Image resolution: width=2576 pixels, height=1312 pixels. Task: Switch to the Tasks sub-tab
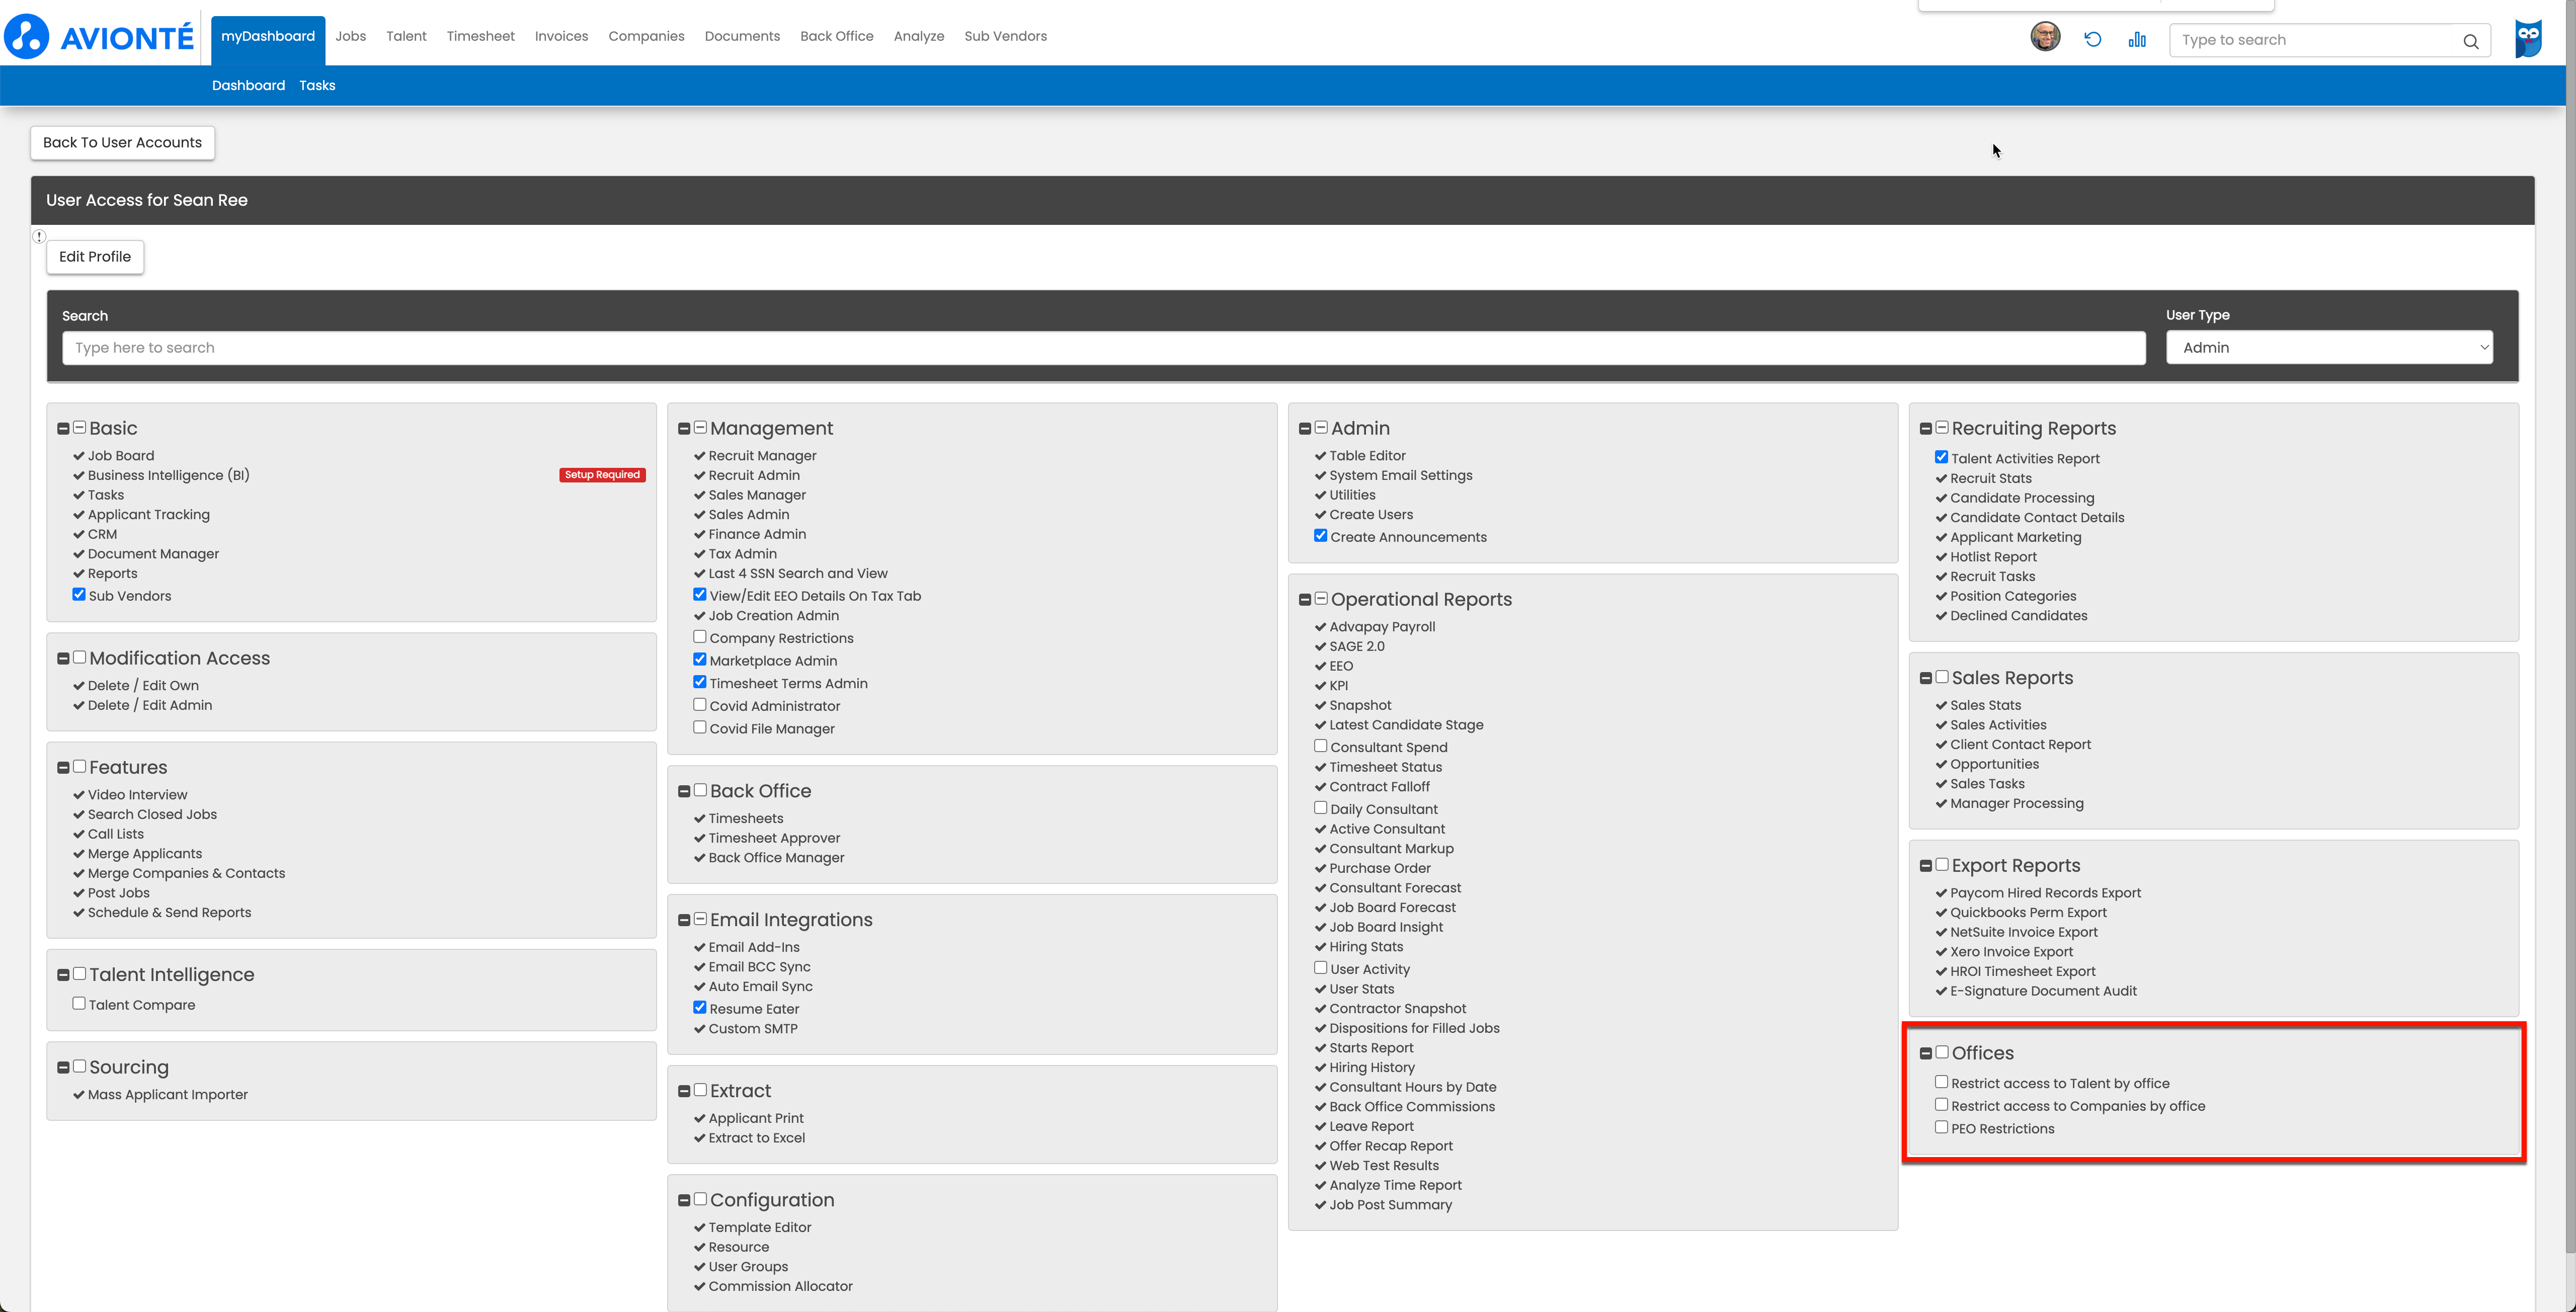[317, 86]
